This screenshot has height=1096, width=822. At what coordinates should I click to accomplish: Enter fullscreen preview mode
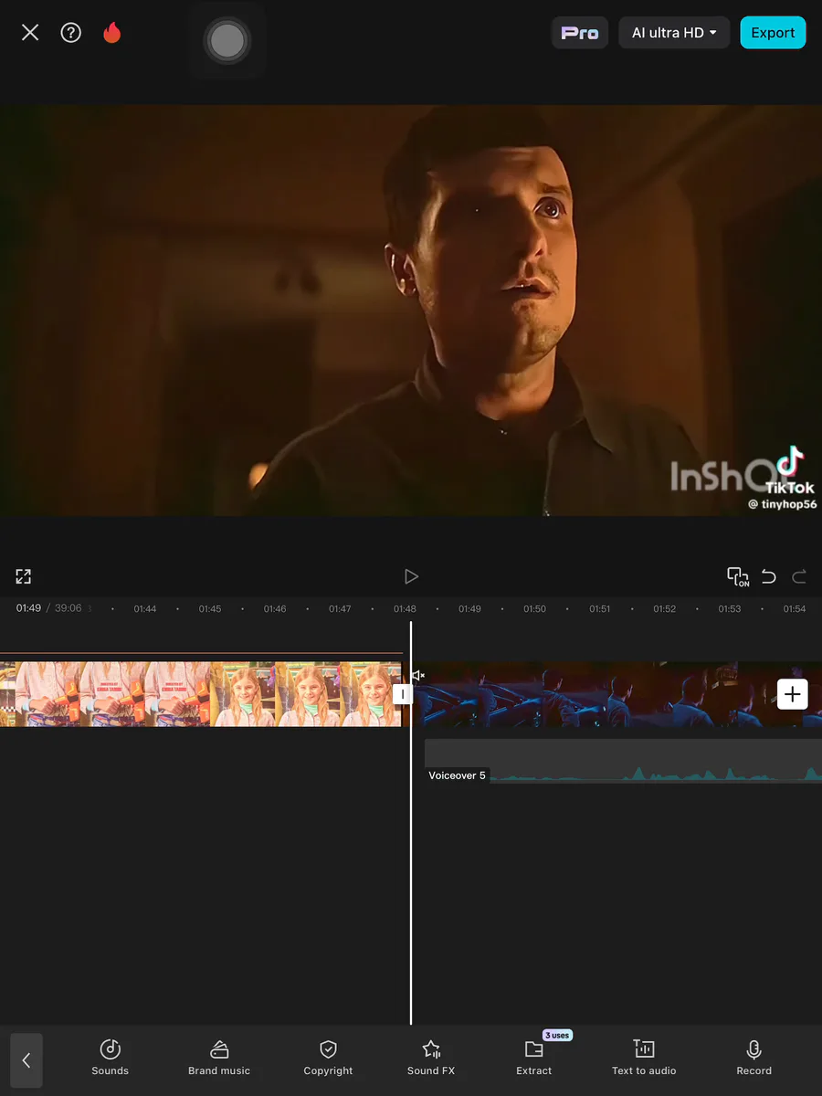[x=24, y=576]
